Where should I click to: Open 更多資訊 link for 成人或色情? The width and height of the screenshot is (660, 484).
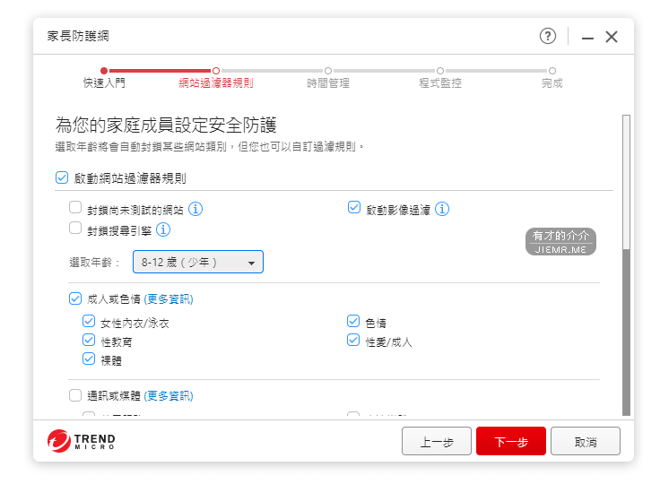point(169,298)
